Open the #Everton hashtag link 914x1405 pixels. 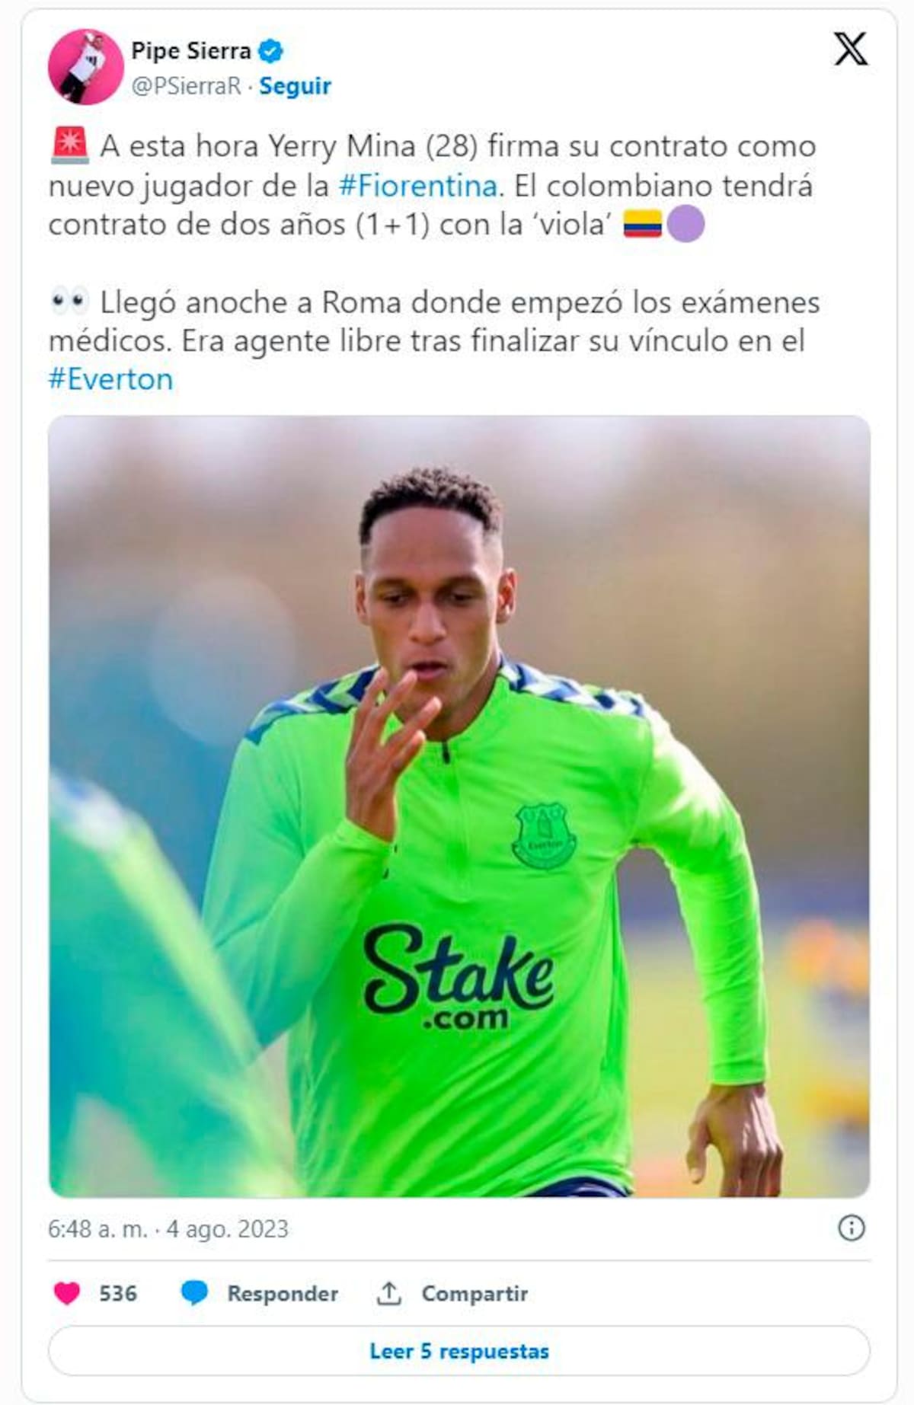tap(110, 379)
